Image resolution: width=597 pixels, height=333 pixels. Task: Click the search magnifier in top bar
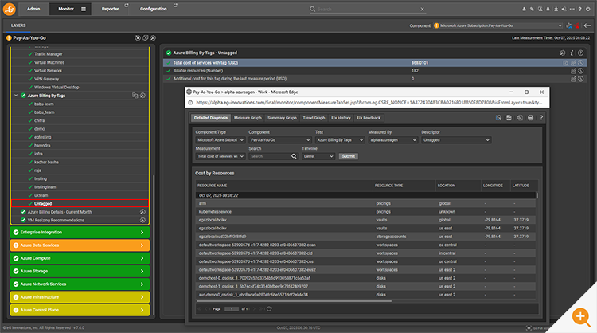tap(312, 9)
